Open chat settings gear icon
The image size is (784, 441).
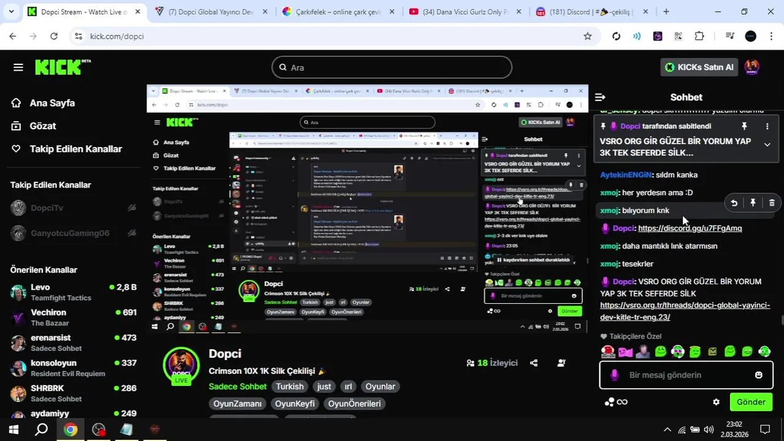pyautogui.click(x=716, y=402)
